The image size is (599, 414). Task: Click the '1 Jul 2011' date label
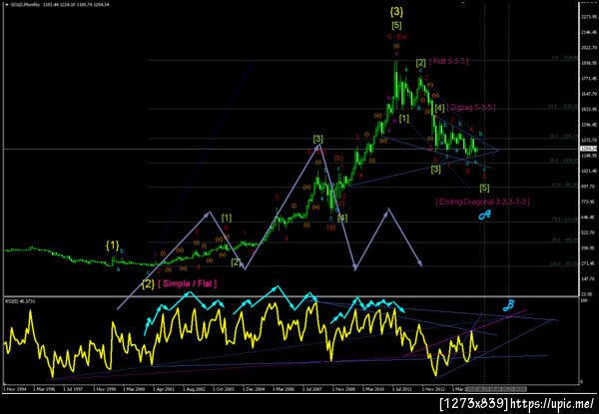pyautogui.click(x=403, y=389)
